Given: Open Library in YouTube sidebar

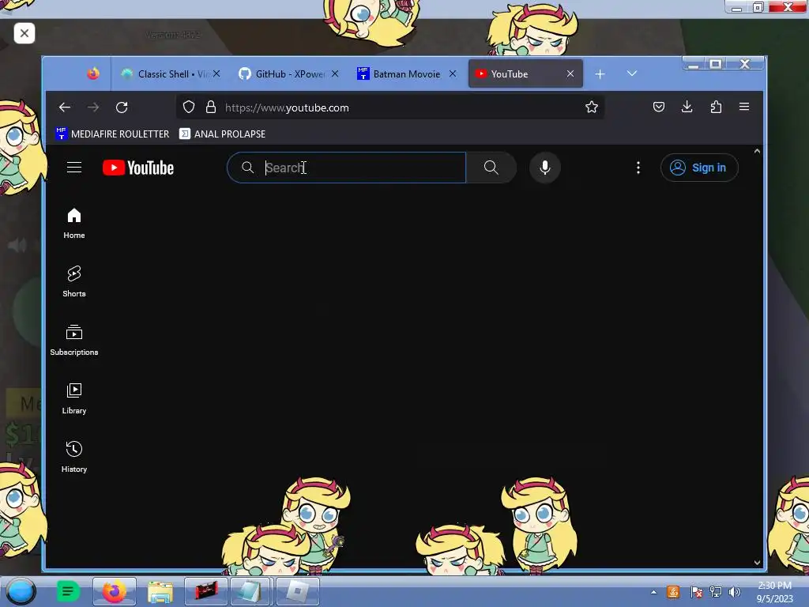Looking at the screenshot, I should tap(73, 398).
